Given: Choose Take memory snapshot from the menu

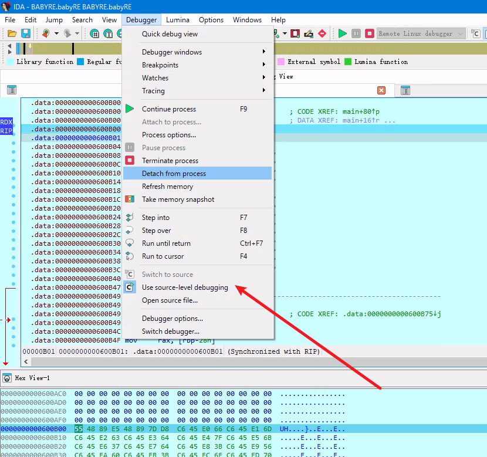Looking at the screenshot, I should click(x=178, y=199).
